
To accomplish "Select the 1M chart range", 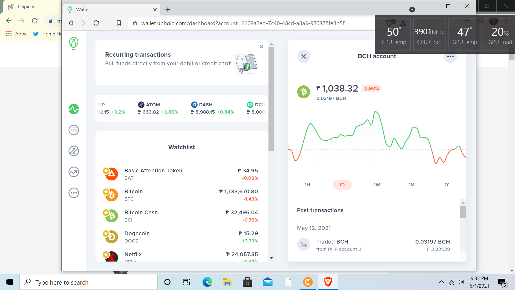I will point(411,185).
